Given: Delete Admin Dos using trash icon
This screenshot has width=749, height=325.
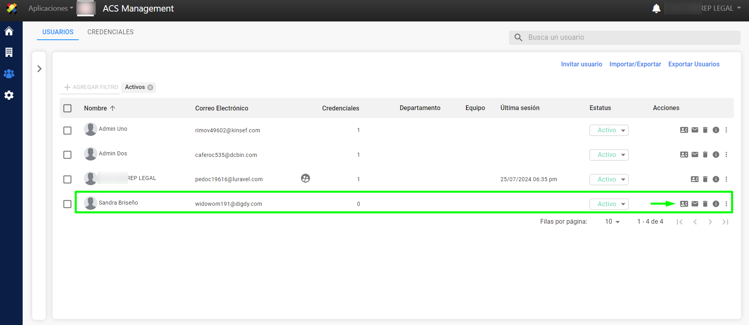Looking at the screenshot, I should (x=705, y=155).
